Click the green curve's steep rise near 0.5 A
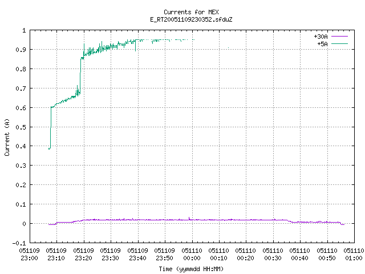The width and height of the screenshot is (365, 274). coord(51,127)
